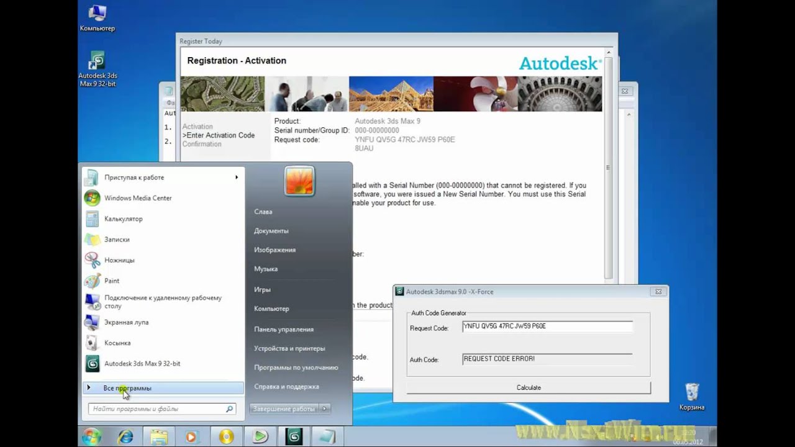Open Paint from the Start menu
This screenshot has height=447, width=795.
[111, 281]
